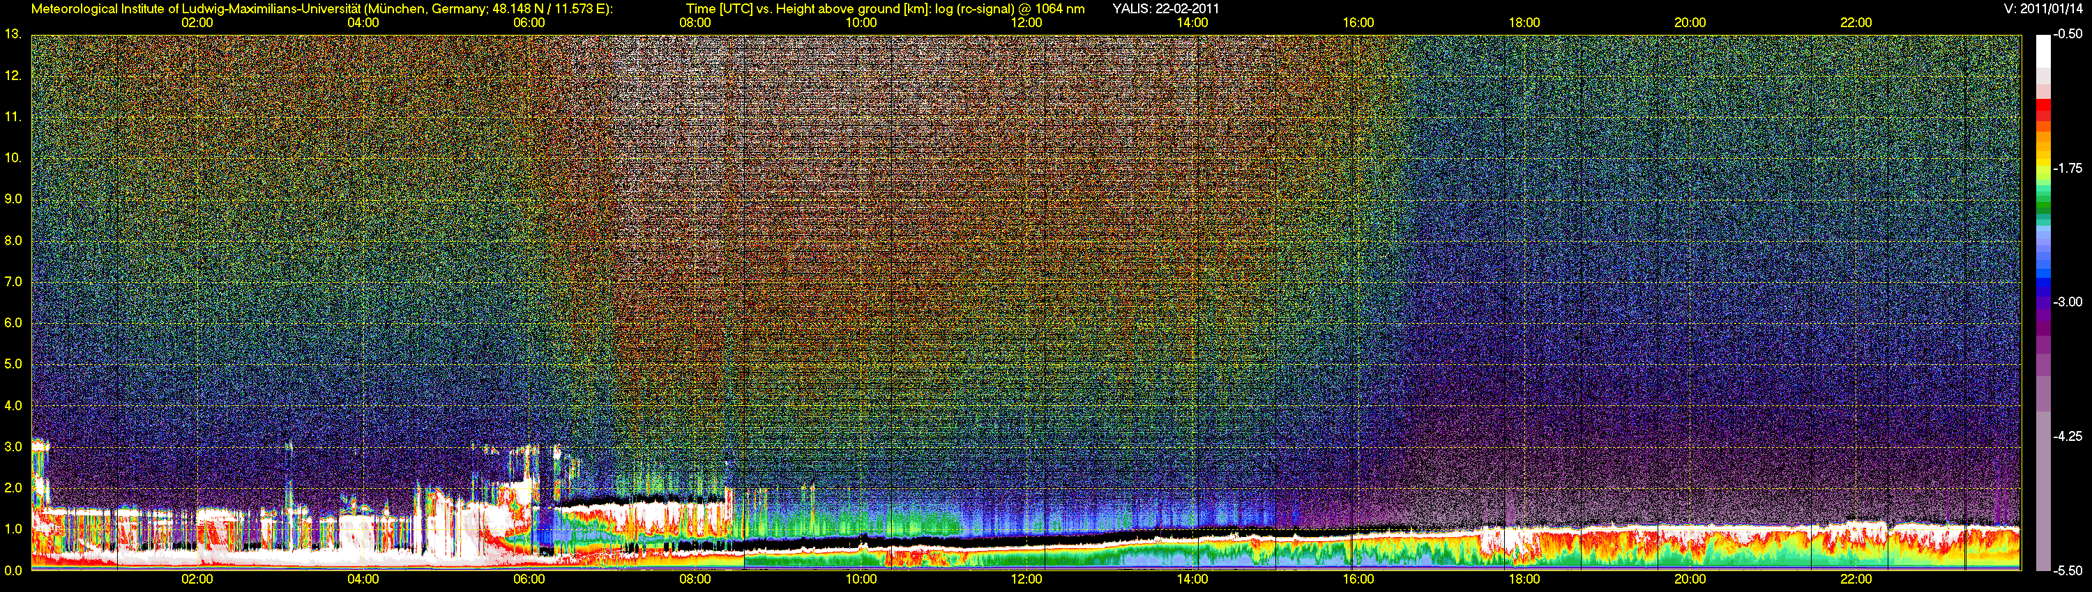Click the 'Time [UTC] vs. Height above ground' caption

coord(884,9)
